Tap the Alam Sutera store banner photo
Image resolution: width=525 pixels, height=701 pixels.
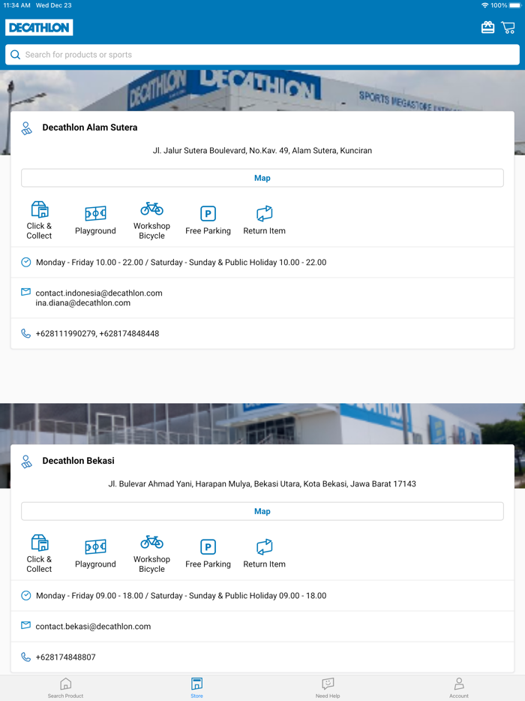262,90
